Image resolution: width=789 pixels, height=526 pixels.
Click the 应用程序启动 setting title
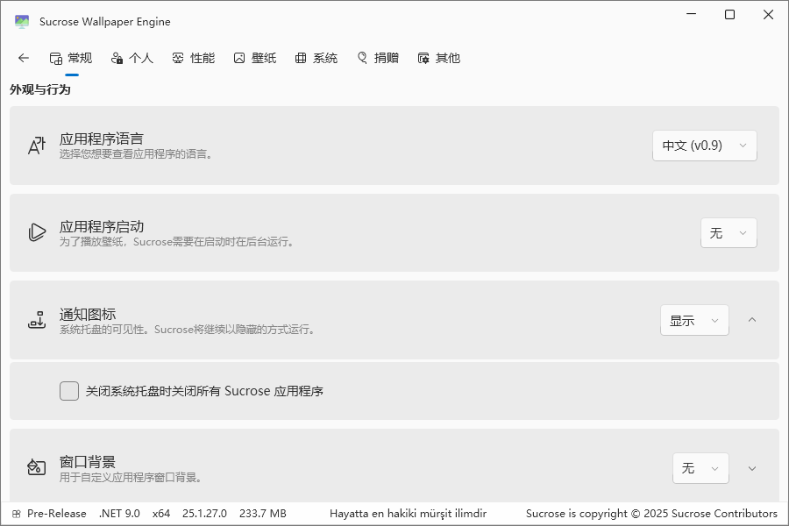[x=101, y=226]
